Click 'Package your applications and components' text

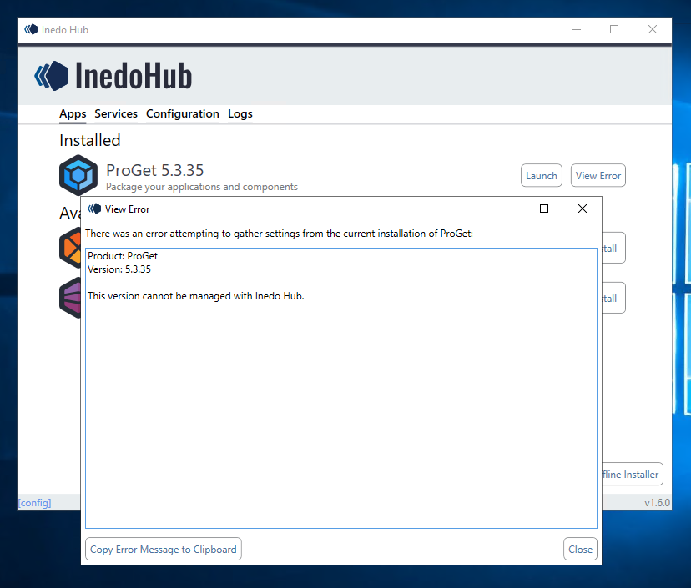[202, 187]
